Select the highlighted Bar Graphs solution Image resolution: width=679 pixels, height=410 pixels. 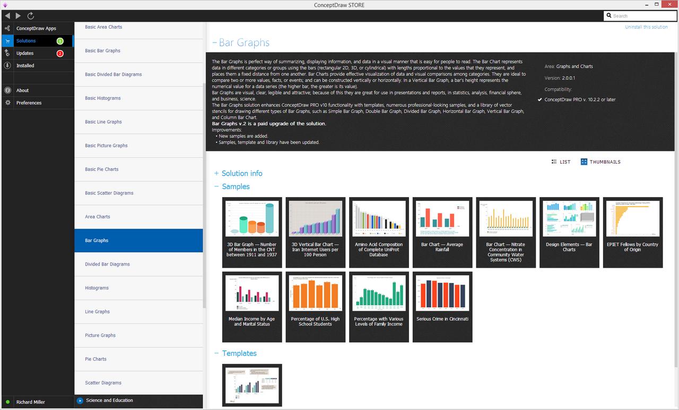coord(138,241)
